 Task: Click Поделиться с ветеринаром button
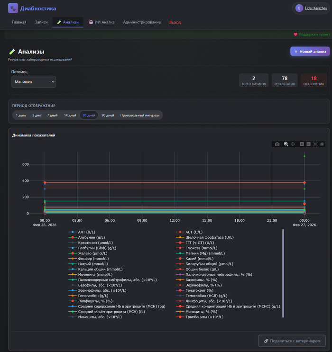pyautogui.click(x=292, y=341)
